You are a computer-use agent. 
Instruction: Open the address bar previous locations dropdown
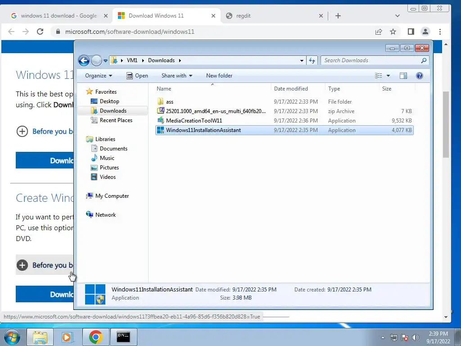302,61
